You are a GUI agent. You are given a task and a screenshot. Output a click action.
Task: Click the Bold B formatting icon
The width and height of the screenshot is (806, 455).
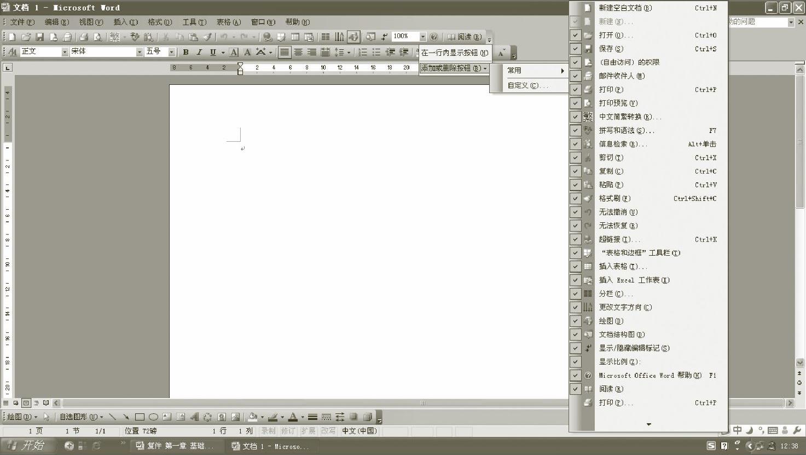point(185,52)
